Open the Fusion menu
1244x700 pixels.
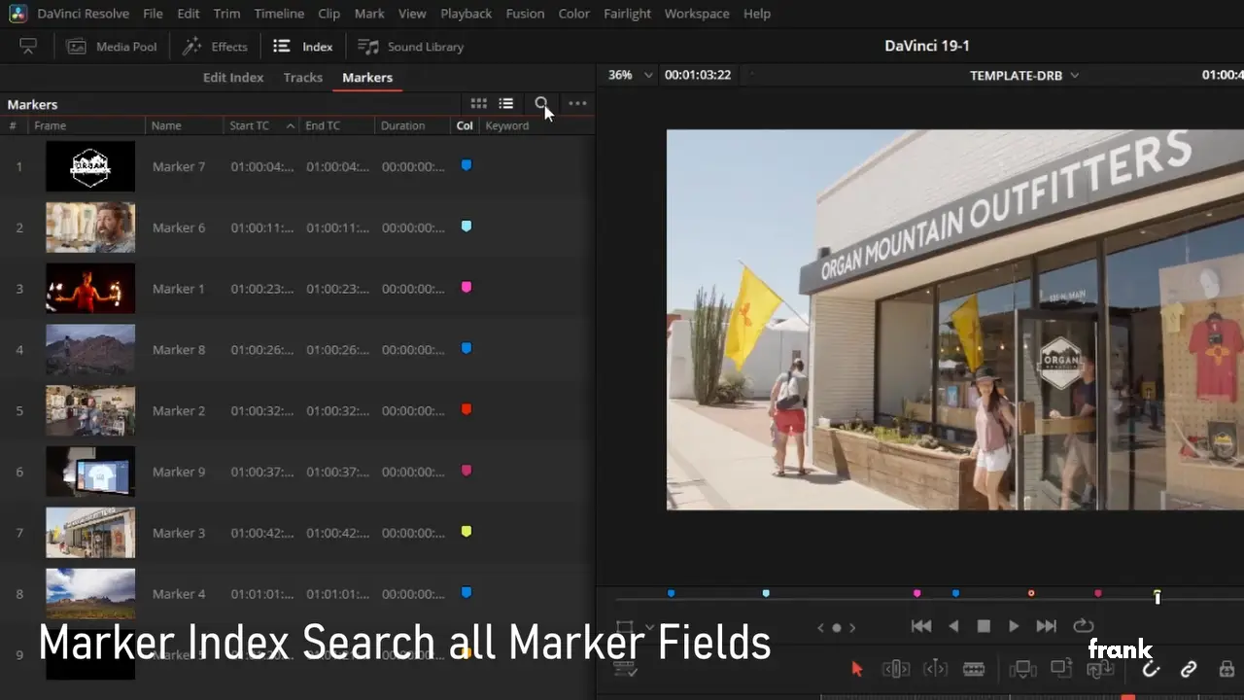(525, 14)
